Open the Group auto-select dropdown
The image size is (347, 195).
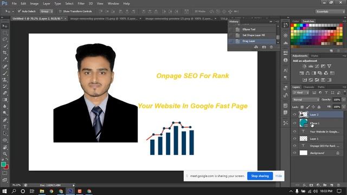(x=46, y=11)
